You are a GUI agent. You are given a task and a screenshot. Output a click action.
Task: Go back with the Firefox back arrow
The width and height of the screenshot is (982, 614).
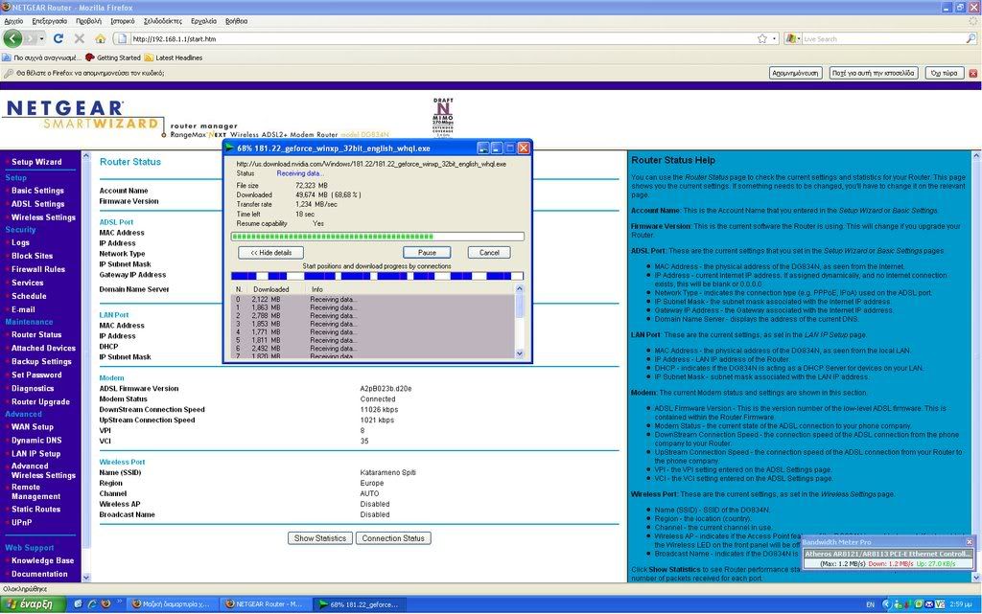[12, 38]
